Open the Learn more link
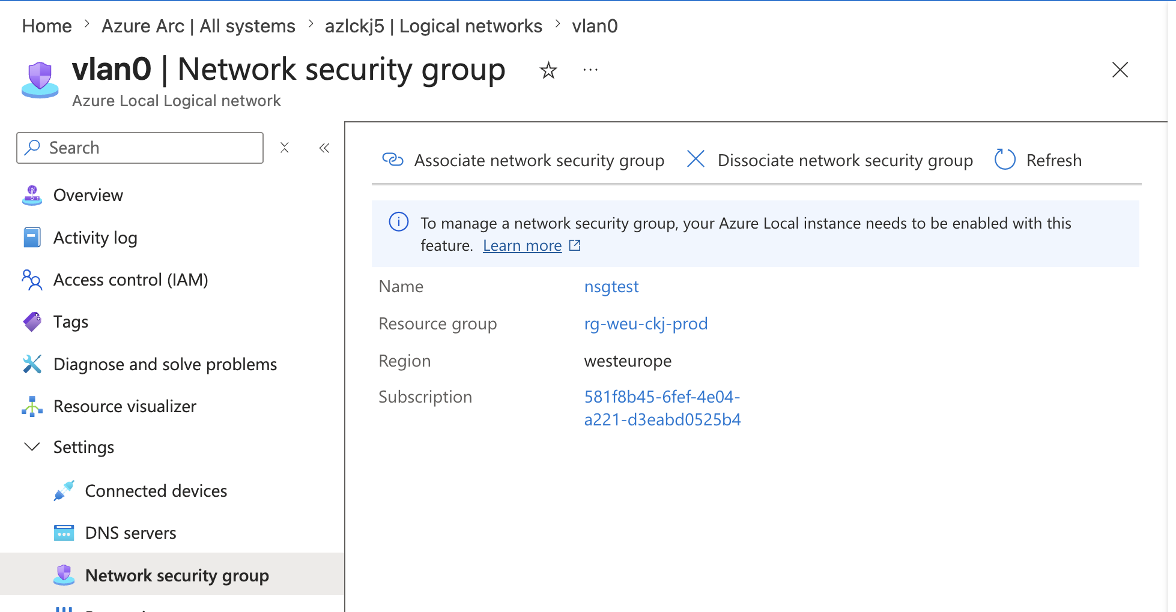This screenshot has width=1176, height=612. tap(523, 245)
